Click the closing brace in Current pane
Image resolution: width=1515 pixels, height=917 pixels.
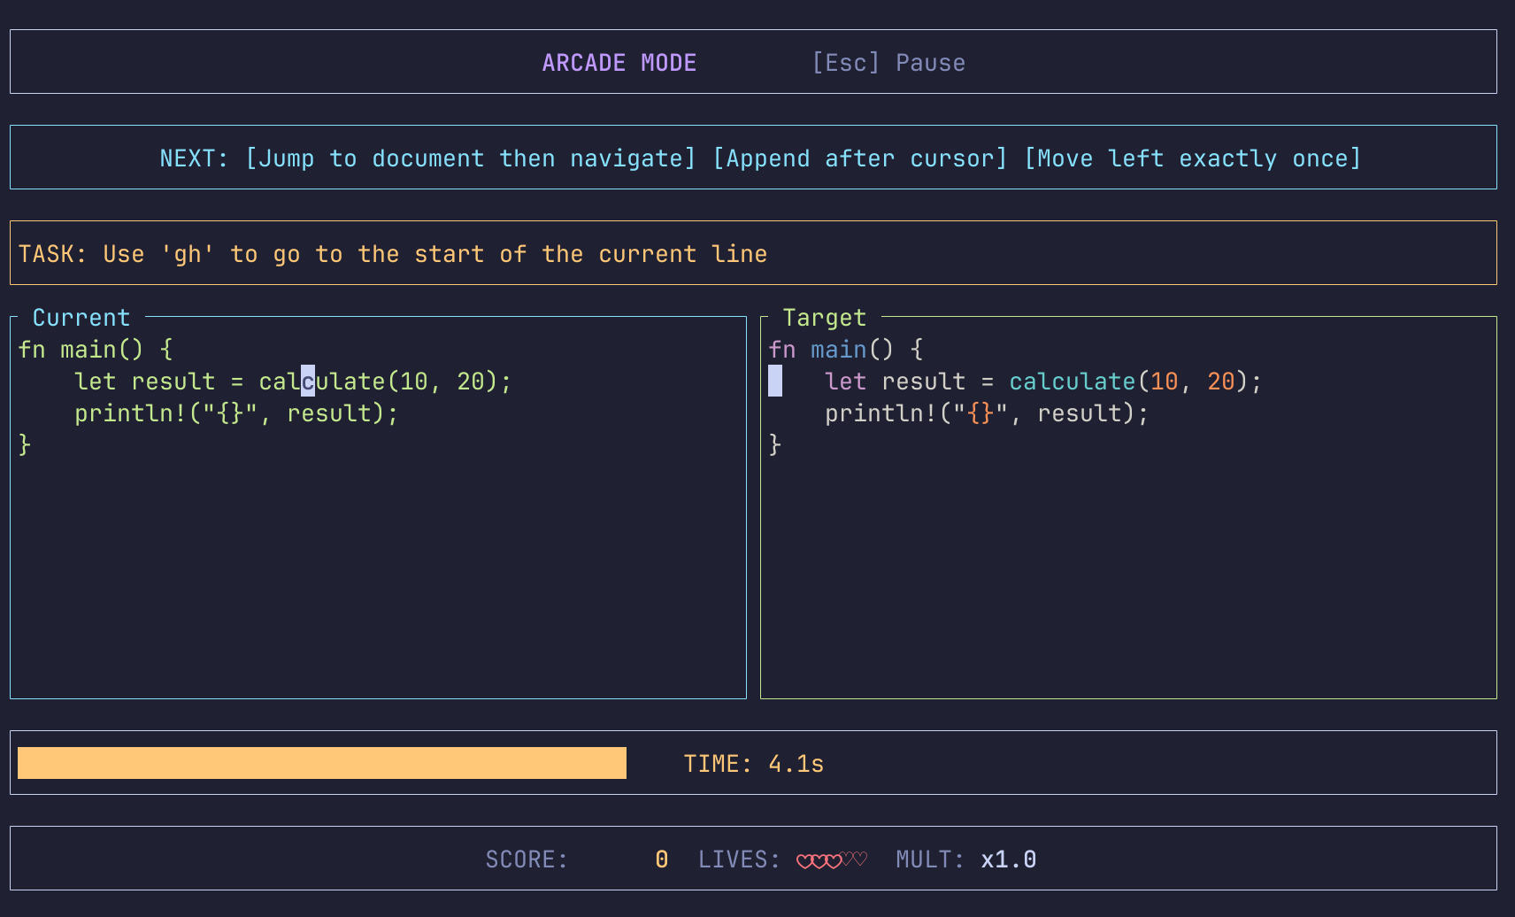(x=25, y=444)
